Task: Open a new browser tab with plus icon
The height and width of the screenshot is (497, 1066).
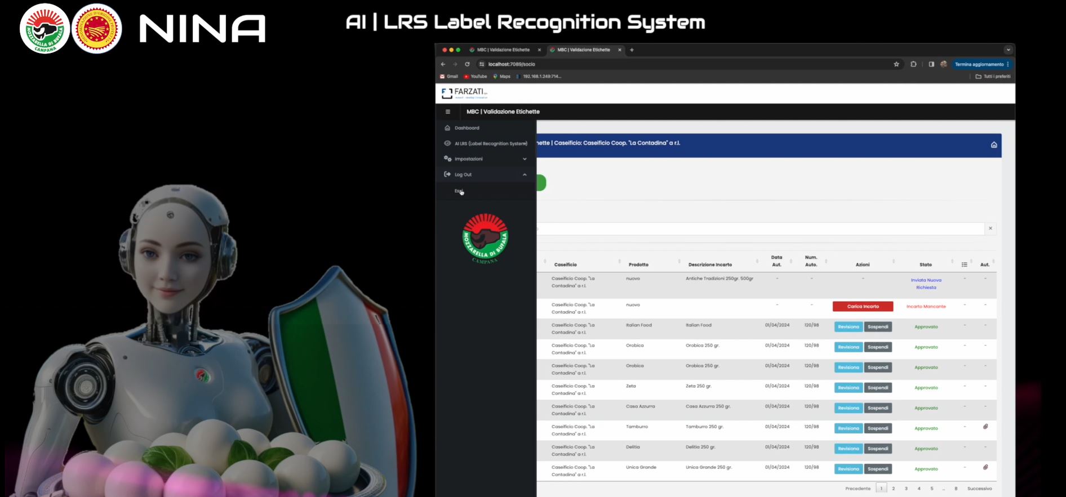Action: [632, 50]
